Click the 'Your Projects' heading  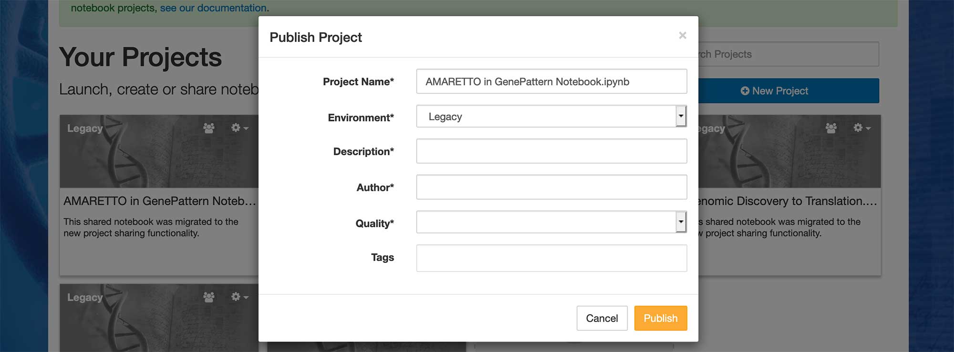coord(140,57)
